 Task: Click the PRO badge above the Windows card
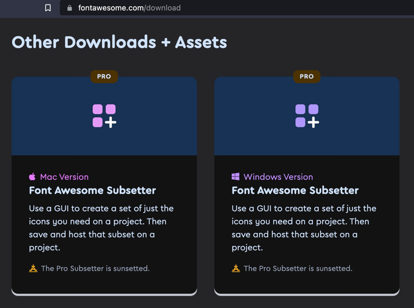click(306, 77)
